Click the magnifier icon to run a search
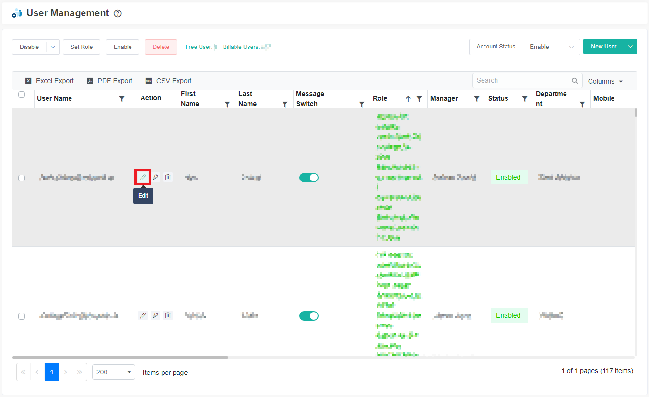 tap(574, 80)
